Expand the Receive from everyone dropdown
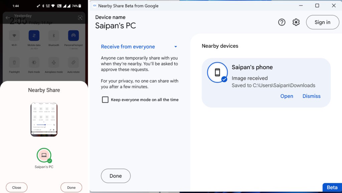This screenshot has height=193, width=342. tap(128, 47)
